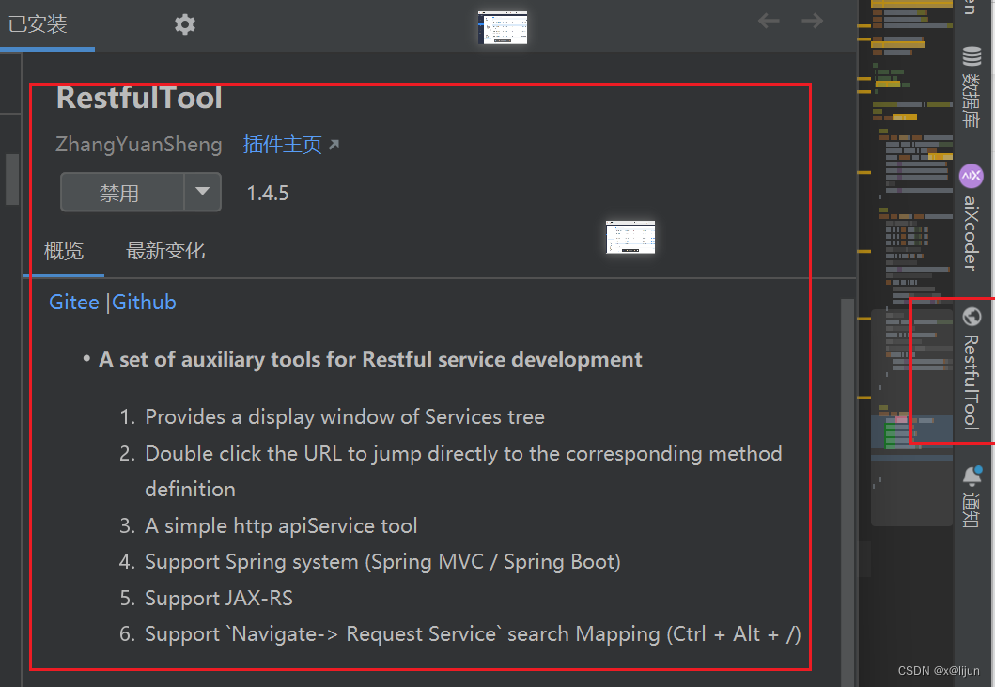
Task: Go back with the left arrow
Action: coord(769,21)
